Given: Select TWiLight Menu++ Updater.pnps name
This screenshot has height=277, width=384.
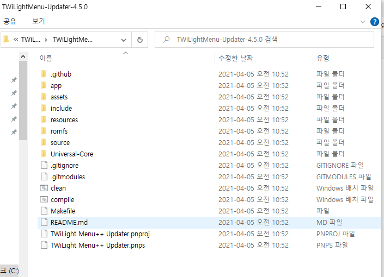Looking at the screenshot, I should pyautogui.click(x=97, y=245).
